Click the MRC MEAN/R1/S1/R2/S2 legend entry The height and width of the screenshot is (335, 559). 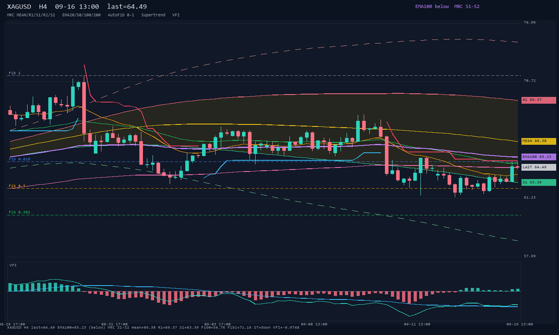pos(31,15)
